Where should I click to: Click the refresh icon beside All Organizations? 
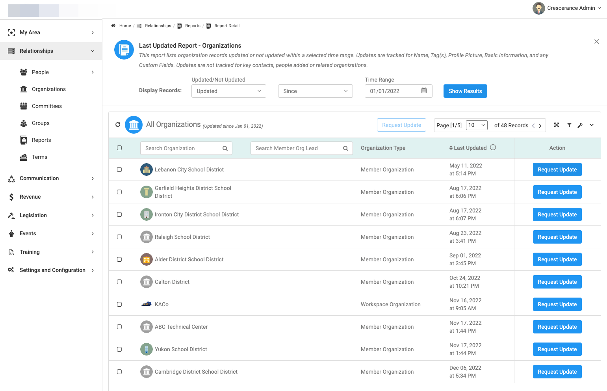pos(118,125)
